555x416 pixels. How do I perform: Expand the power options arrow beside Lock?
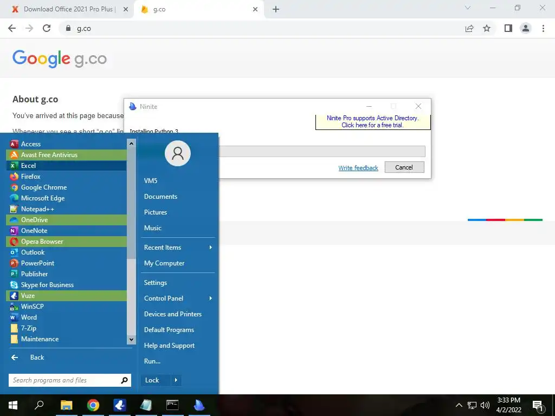click(176, 380)
